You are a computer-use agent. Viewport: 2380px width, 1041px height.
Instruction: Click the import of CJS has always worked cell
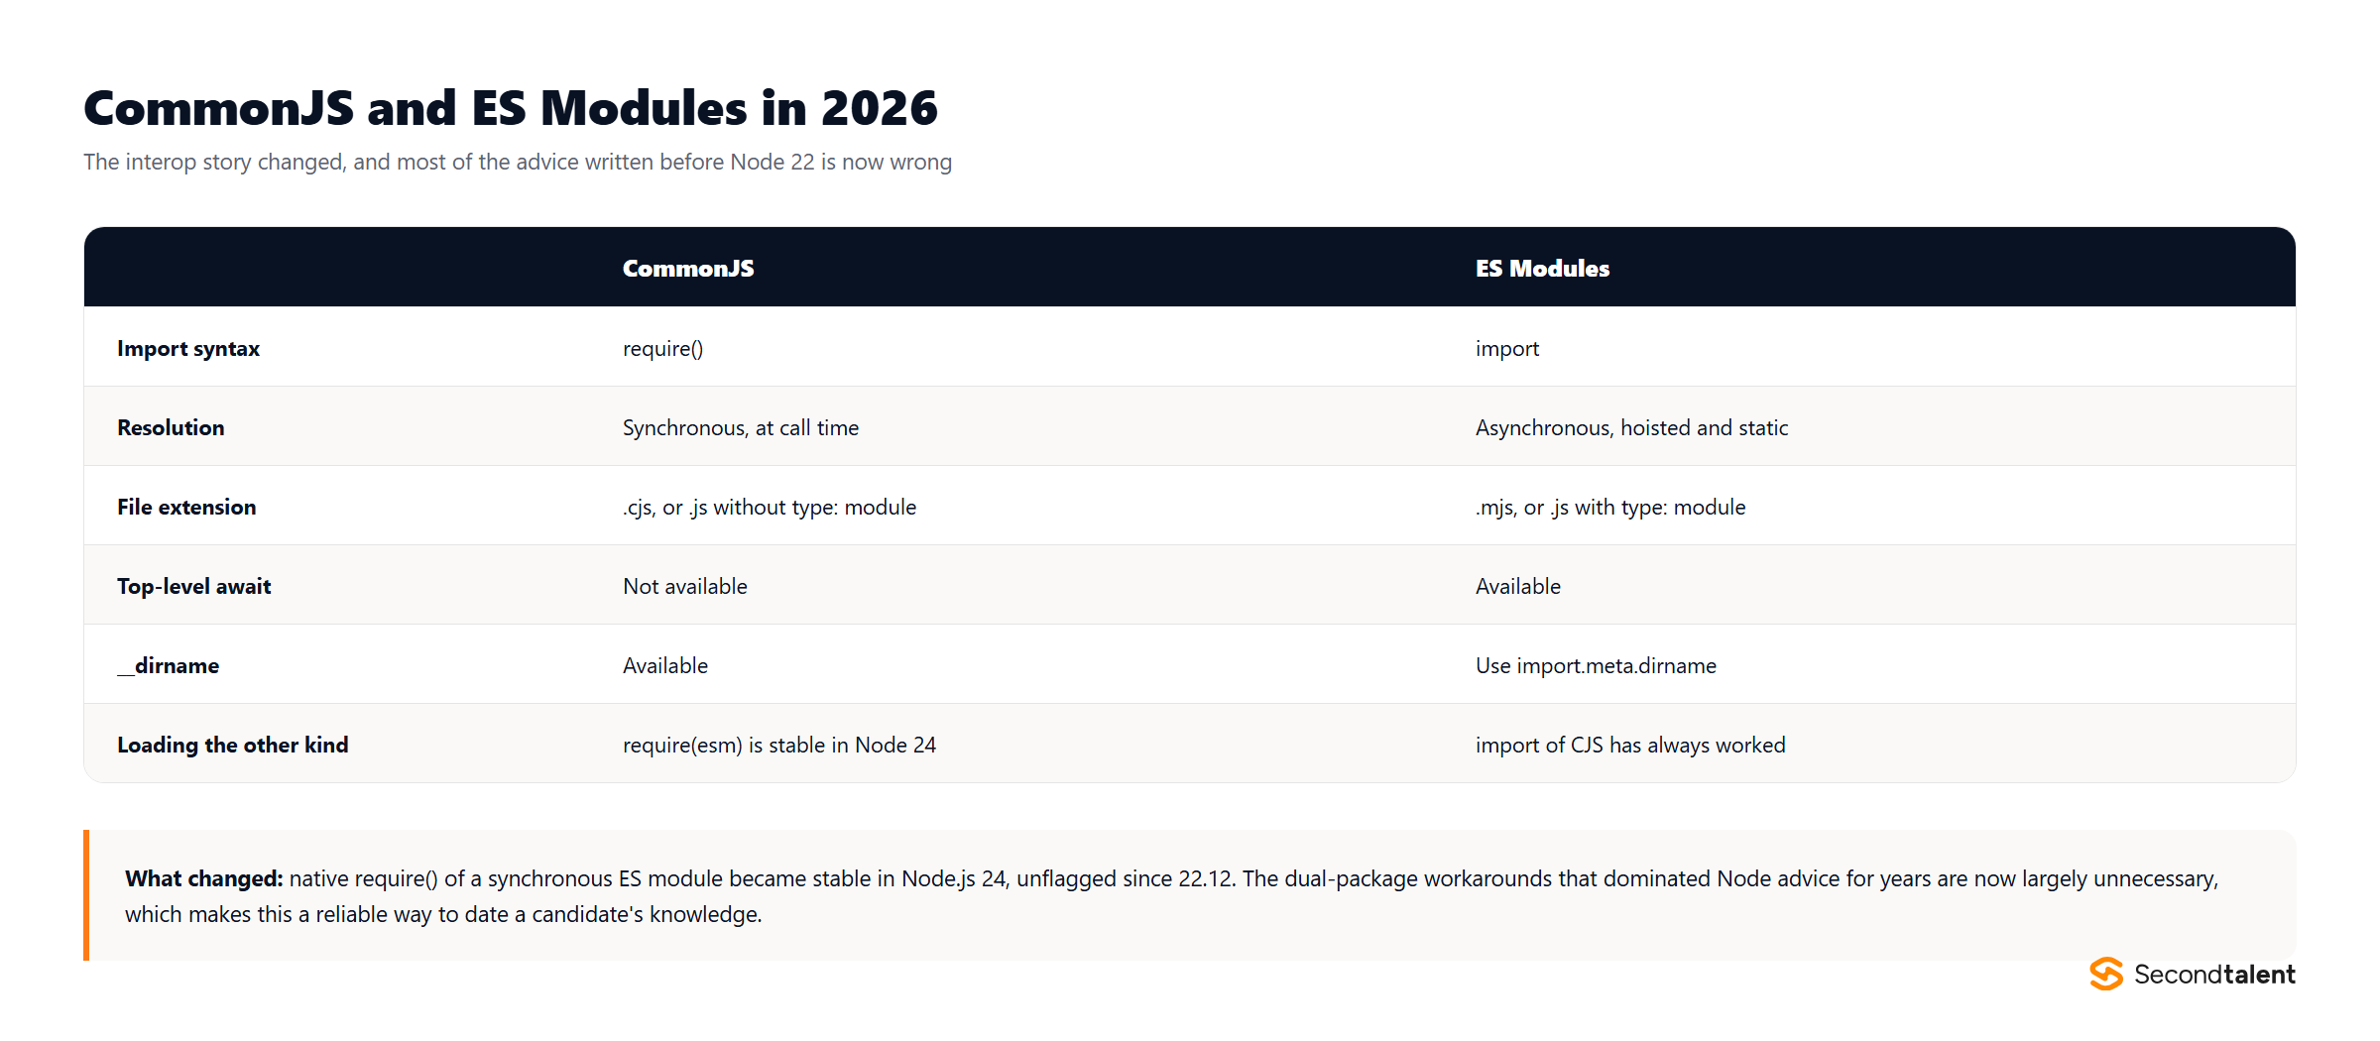1629,745
